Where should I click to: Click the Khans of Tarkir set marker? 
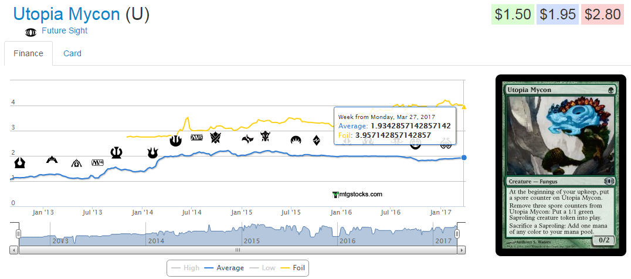coord(216,137)
